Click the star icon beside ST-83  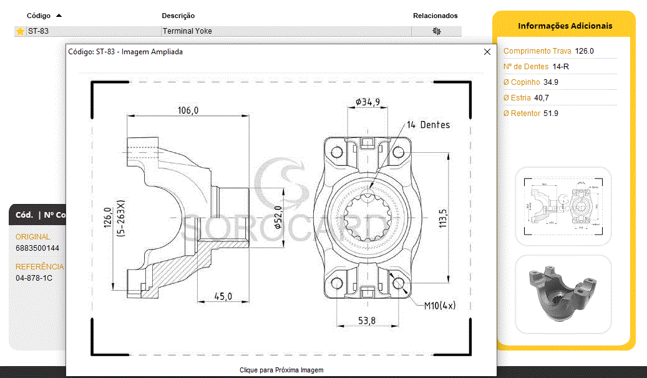[x=20, y=31]
